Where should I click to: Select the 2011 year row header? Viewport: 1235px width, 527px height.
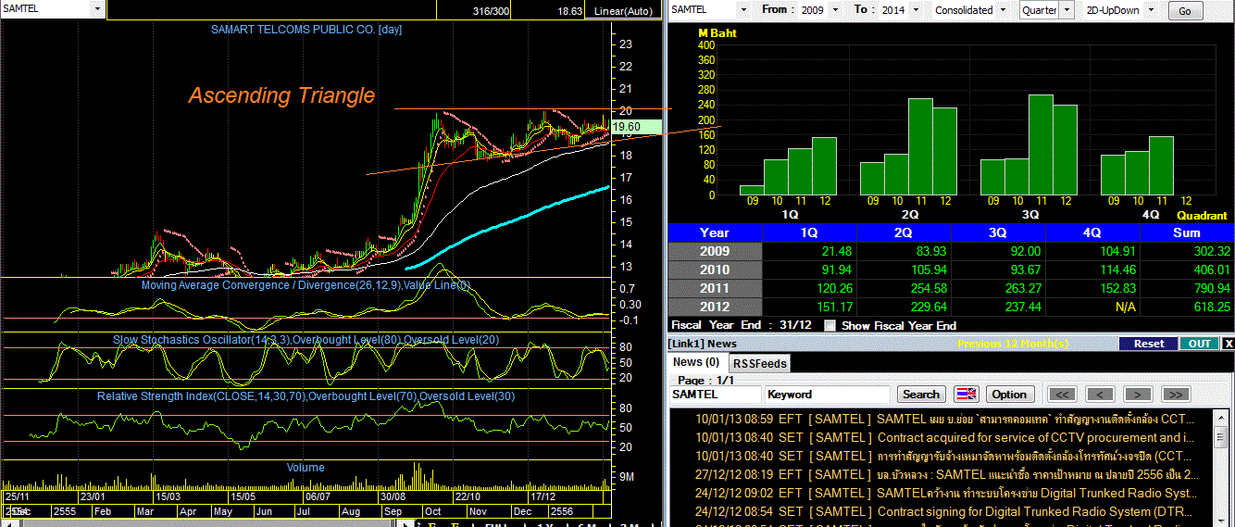pyautogui.click(x=715, y=288)
